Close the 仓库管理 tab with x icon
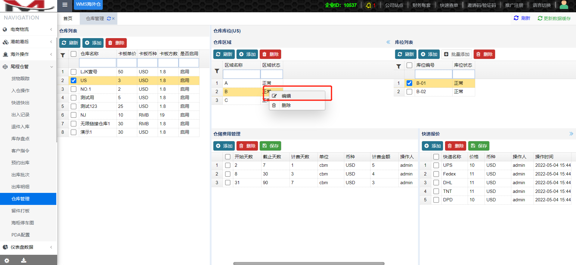The width and height of the screenshot is (576, 265). 113,19
